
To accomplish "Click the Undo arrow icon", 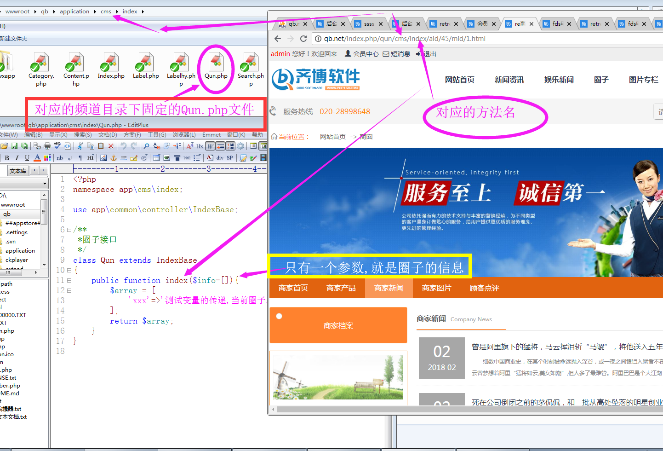I will point(123,146).
